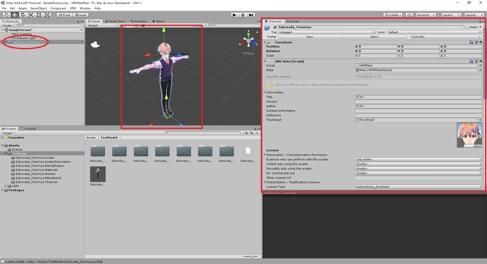The height and width of the screenshot is (264, 487).
Task: Switch to the Game tab
Action: 159,21
